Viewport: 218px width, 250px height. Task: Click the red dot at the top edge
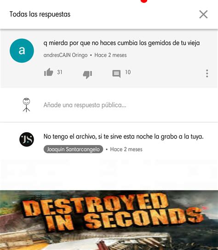pyautogui.click(x=144, y=1)
